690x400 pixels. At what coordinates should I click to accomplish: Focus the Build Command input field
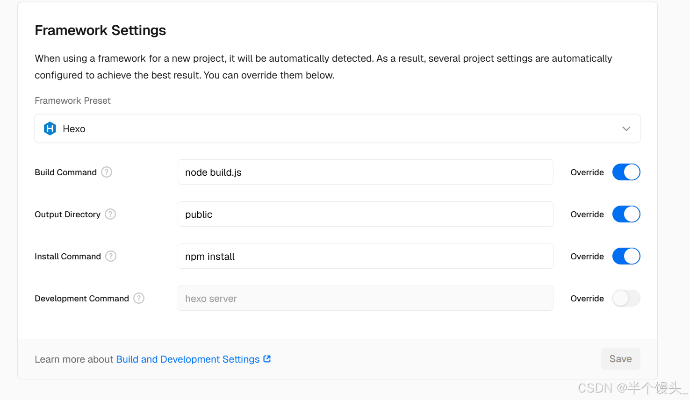[365, 172]
